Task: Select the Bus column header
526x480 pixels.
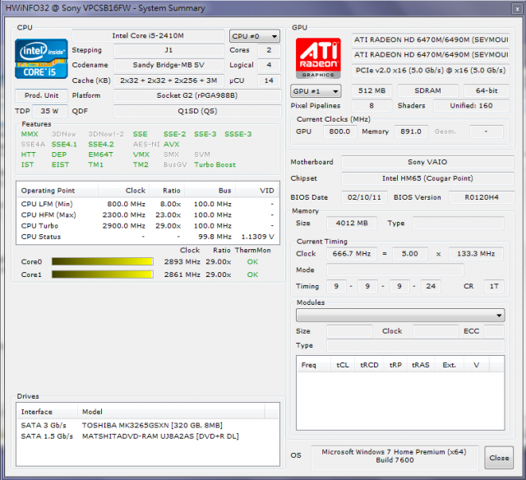Action: point(210,190)
